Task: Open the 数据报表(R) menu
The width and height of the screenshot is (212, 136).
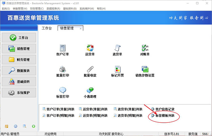Action: click(53, 9)
